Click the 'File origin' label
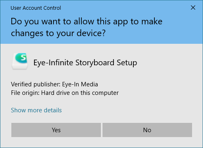Viewport: 203px width, 148px height. 25,93
